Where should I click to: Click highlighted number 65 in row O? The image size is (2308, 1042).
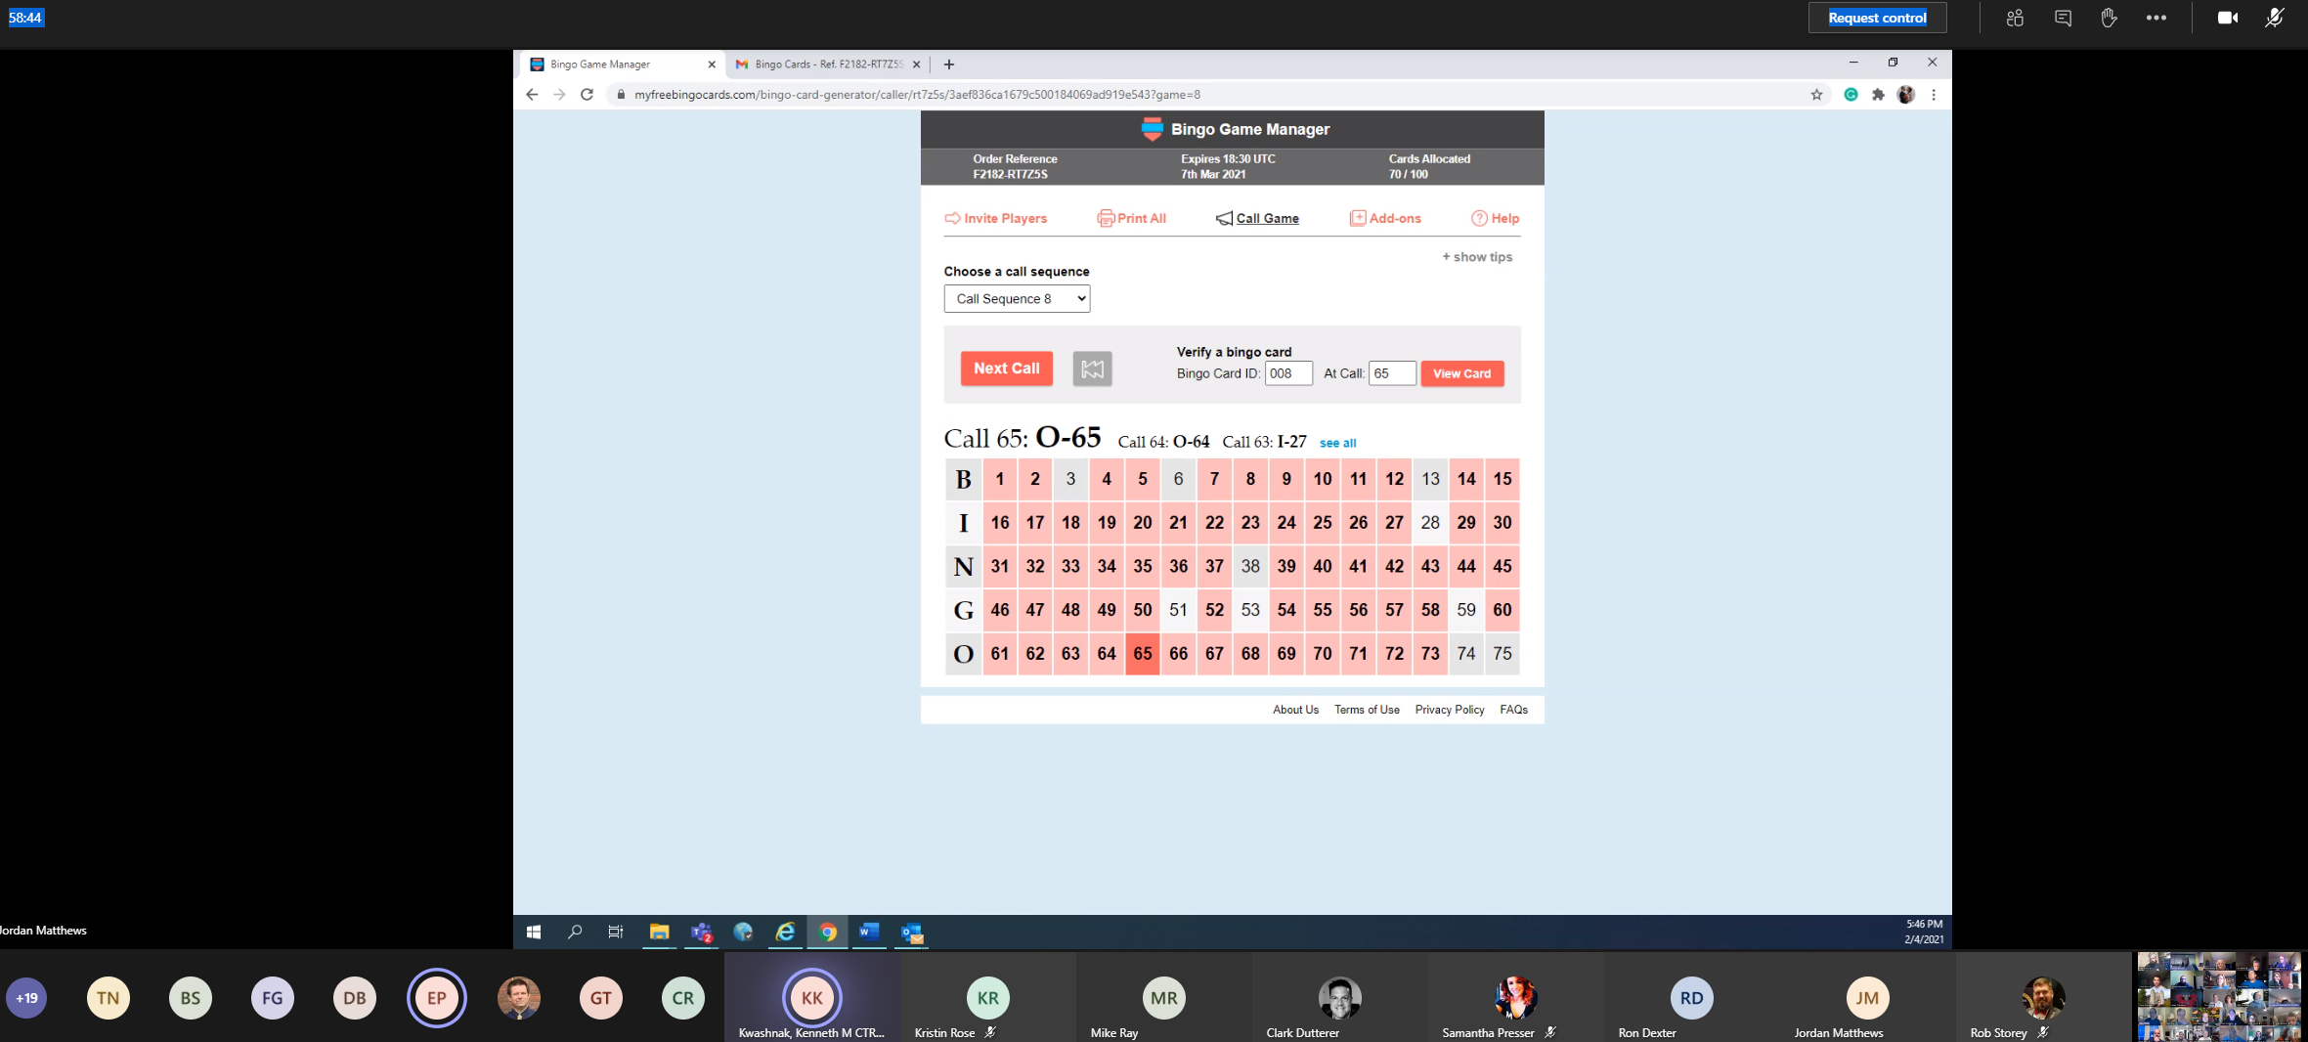pos(1143,654)
